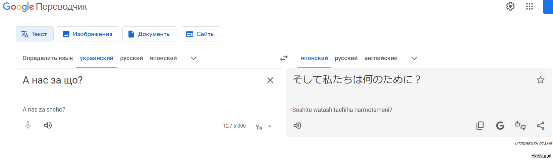Click the Отправить отзыв link
Viewport: 553px width, 160px height.
point(533,143)
